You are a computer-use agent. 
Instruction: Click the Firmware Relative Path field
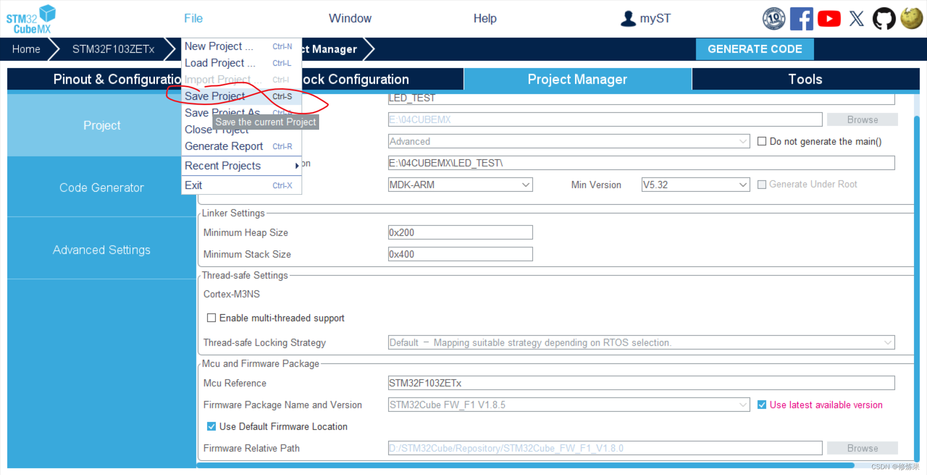pos(605,448)
